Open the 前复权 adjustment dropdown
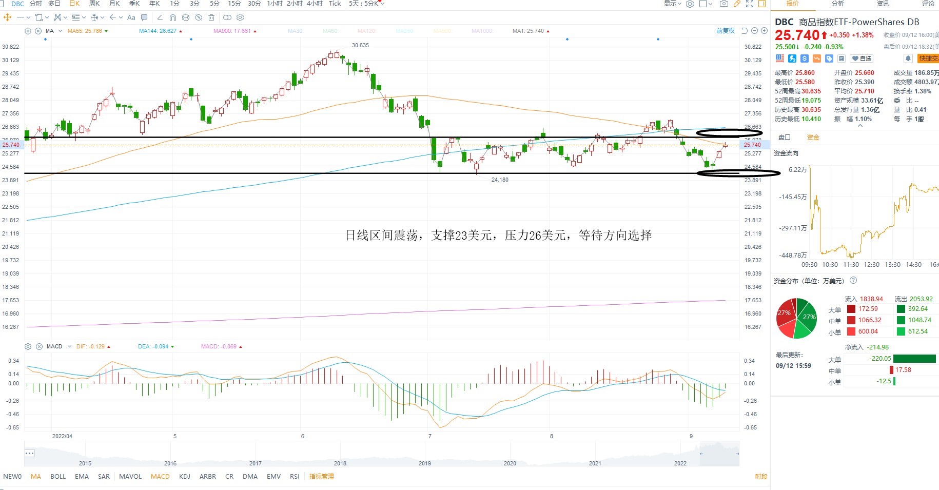Screen dimensions: 939x490 click(726, 31)
